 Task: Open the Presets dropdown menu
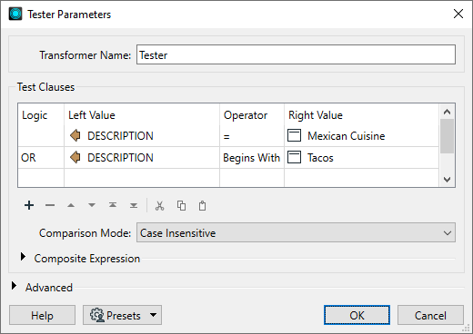coord(122,315)
